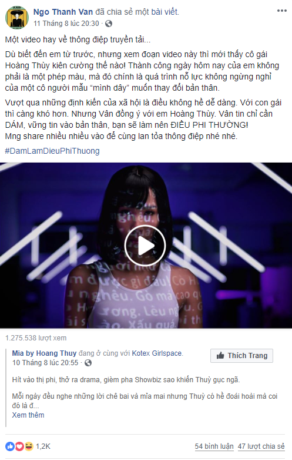Image resolution: width=292 pixels, height=460 pixels.
Task: Click the thumbs-up icon in Thích Trang
Action: [220, 356]
